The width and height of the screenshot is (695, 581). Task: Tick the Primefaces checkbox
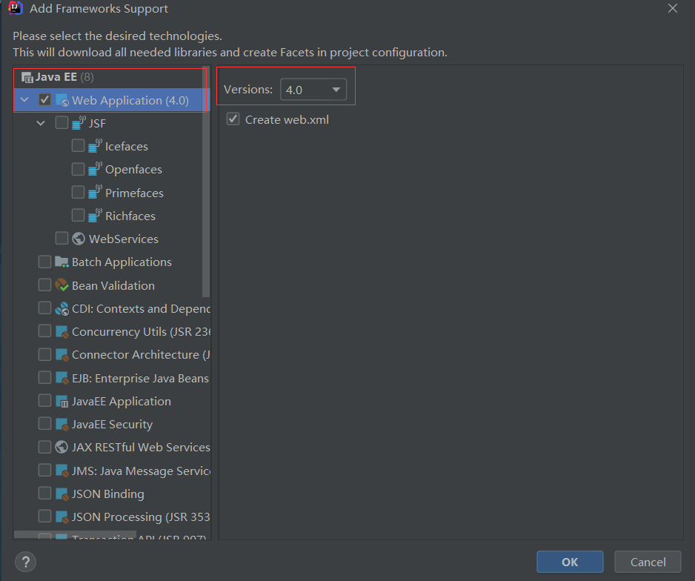click(x=78, y=192)
